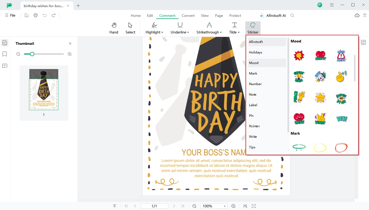The width and height of the screenshot is (369, 210).
Task: Undo the last action
Action: (x=45, y=16)
